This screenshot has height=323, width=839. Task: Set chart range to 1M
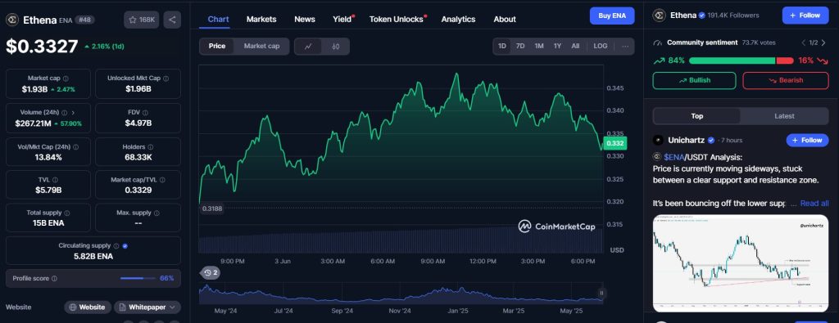pyautogui.click(x=539, y=46)
